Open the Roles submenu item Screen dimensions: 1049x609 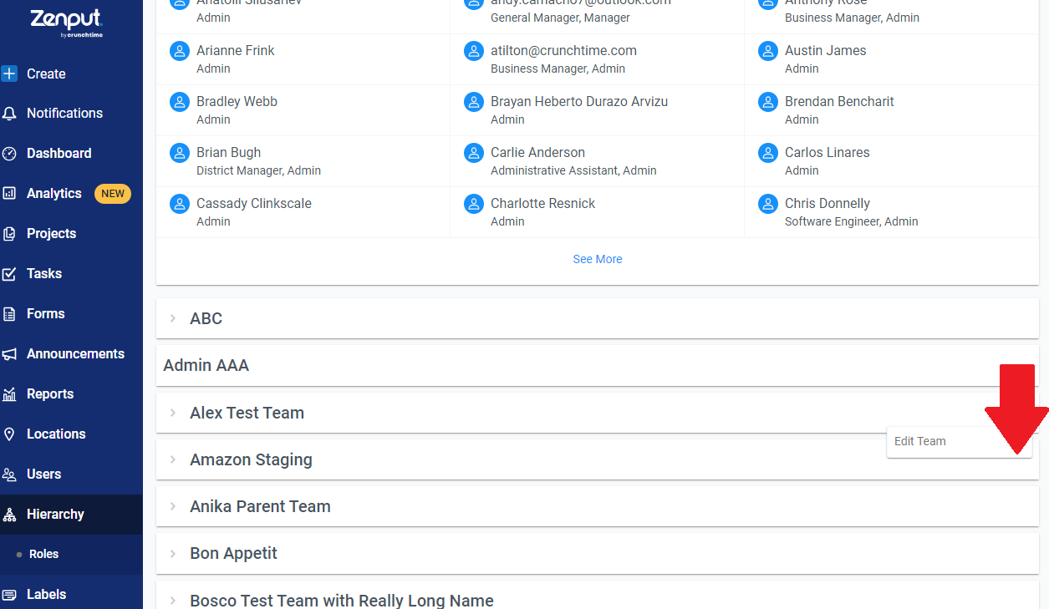click(43, 554)
